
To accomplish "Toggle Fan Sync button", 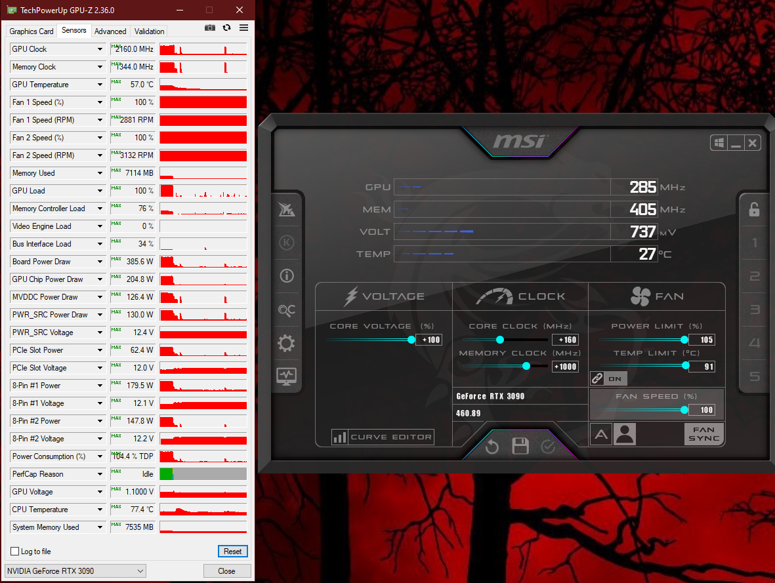I will [704, 434].
